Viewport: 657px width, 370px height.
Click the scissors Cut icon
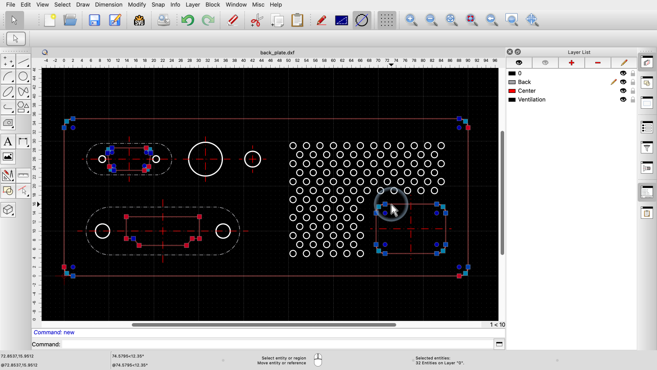(x=256, y=20)
